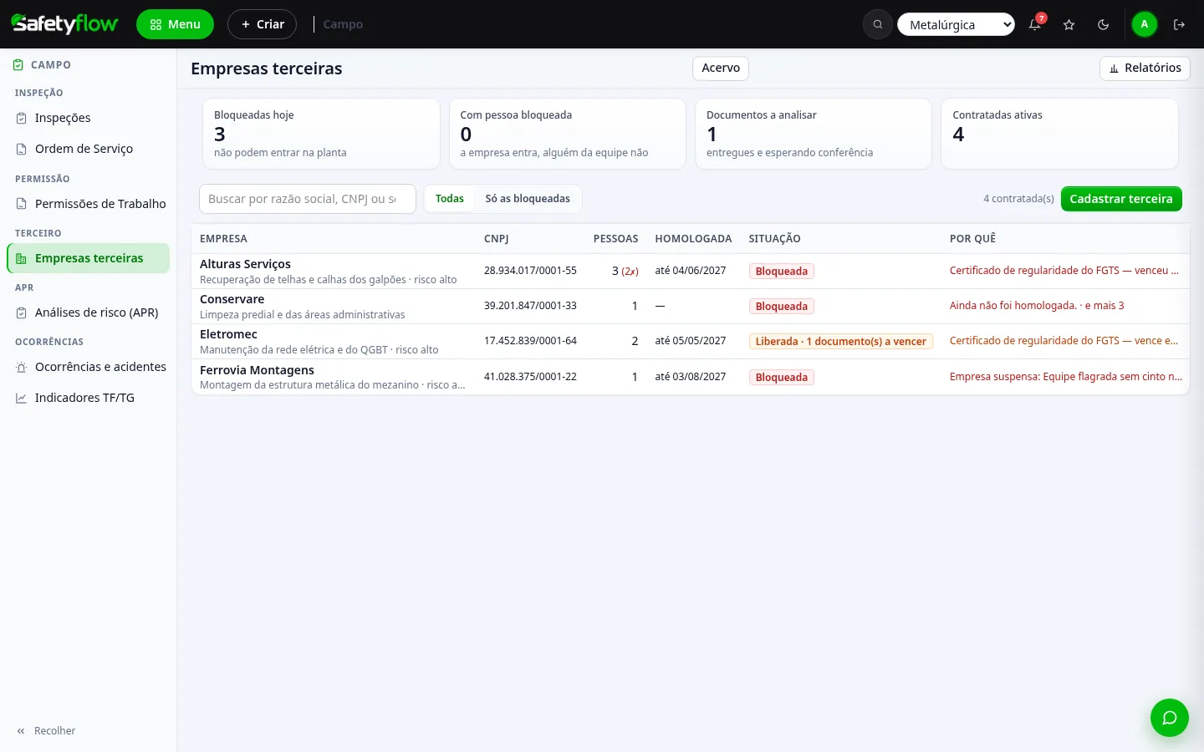Open the Ferrovia Montagens row
Image resolution: width=1204 pixels, height=752 pixels.
pos(691,377)
